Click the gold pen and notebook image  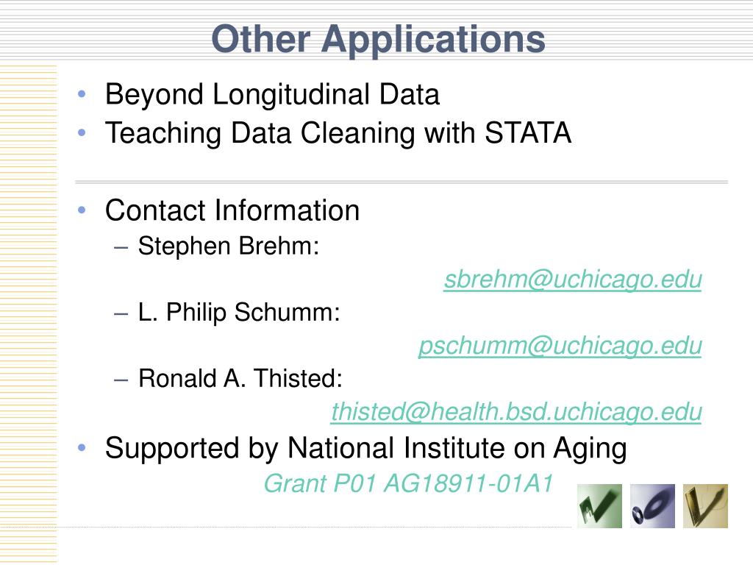click(x=705, y=506)
